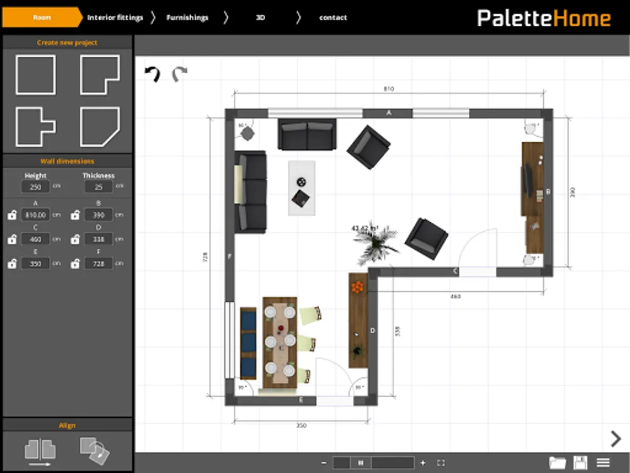Select the two-seat sofa near top wall
The height and width of the screenshot is (473, 630).
tap(307, 135)
